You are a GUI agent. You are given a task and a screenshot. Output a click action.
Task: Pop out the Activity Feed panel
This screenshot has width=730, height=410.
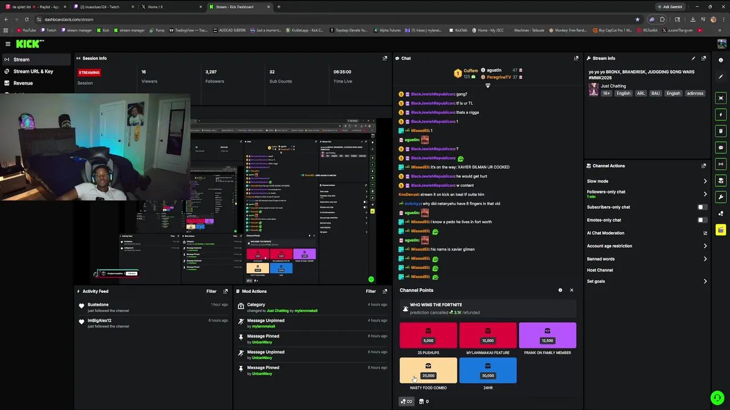(226, 291)
